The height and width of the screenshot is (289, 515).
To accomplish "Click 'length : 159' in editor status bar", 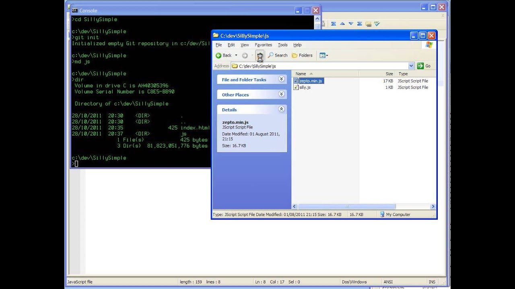I will click(x=191, y=282).
